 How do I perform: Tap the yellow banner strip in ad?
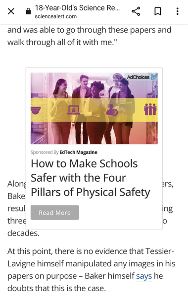(x=94, y=110)
